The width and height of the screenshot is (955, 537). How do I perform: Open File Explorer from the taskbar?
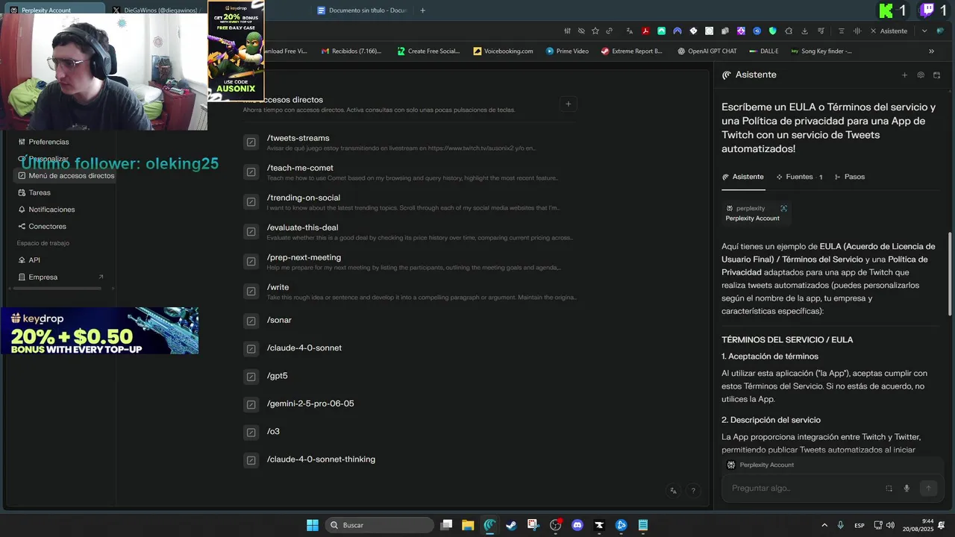pyautogui.click(x=468, y=525)
